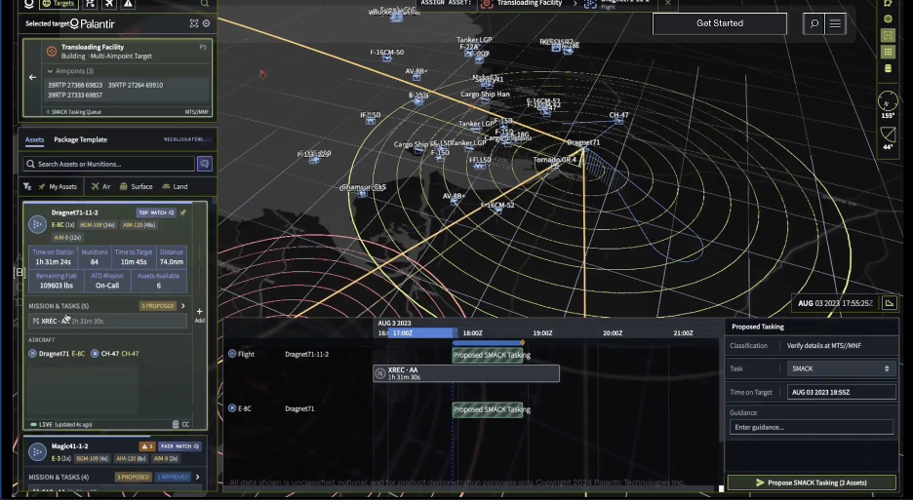913x501 pixels.
Task: Click the aircraft icon in top toolbar
Action: pyautogui.click(x=109, y=4)
